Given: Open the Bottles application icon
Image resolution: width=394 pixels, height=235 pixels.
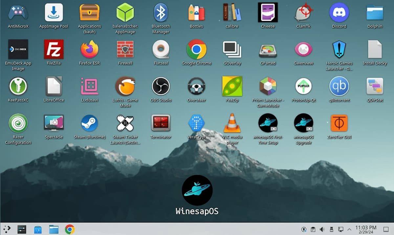Looking at the screenshot, I should 196,13.
